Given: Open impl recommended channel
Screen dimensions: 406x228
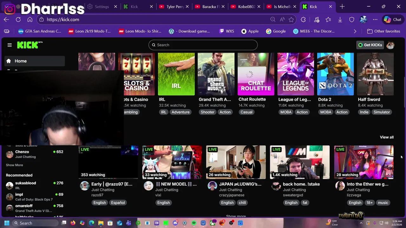Looking at the screenshot, I should [x=35, y=197].
